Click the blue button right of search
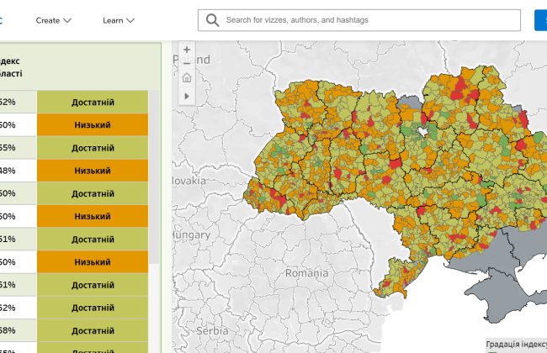The width and height of the screenshot is (547, 353). (x=540, y=20)
